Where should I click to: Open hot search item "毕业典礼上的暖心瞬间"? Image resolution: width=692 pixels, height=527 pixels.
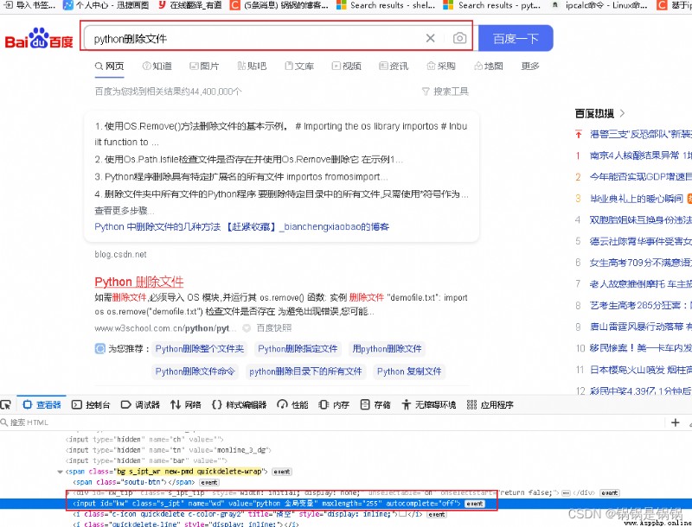(637, 199)
